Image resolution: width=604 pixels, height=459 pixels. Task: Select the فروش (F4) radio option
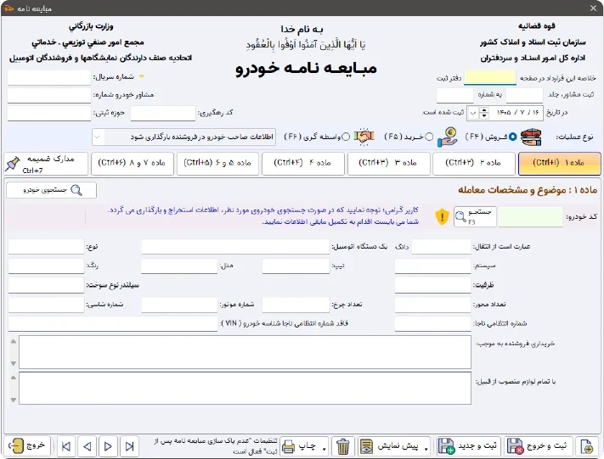pos(512,137)
